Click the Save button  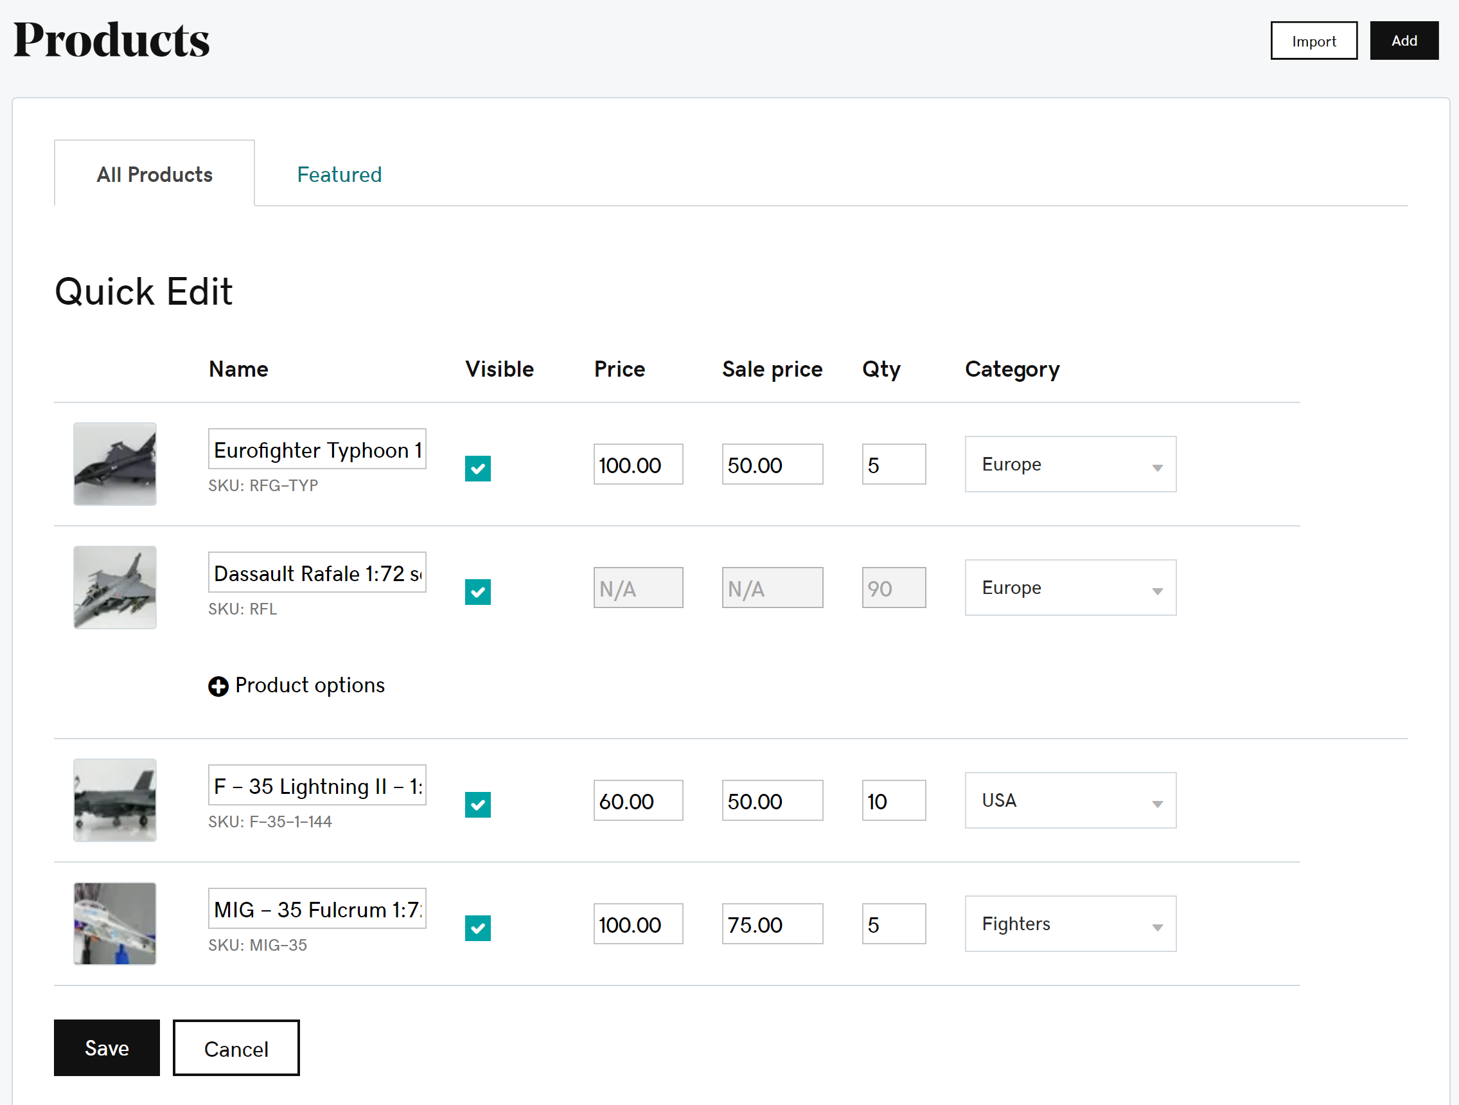pos(107,1048)
